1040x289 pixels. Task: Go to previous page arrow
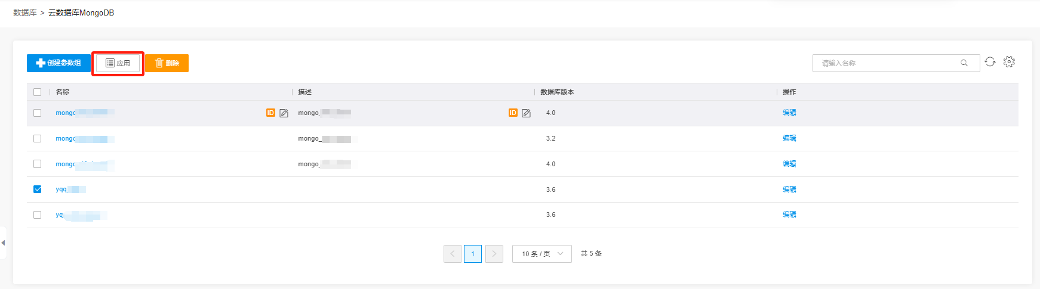coord(453,254)
